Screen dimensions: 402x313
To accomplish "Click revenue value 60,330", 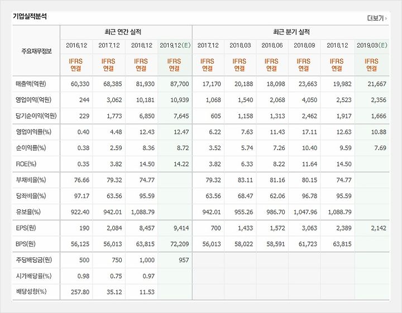I will click(x=80, y=84).
